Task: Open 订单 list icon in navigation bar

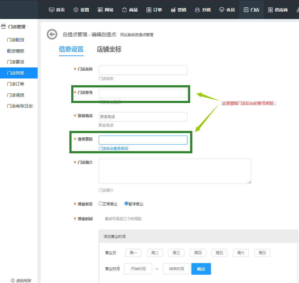Action: point(149,10)
